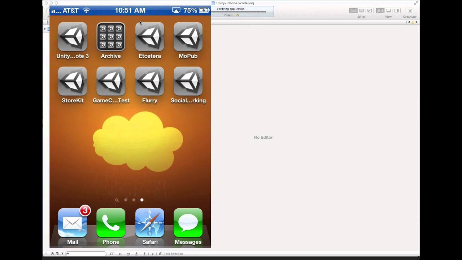This screenshot has width=462, height=260.
Task: Toggle the Utilities pane view button
Action: click(x=396, y=11)
